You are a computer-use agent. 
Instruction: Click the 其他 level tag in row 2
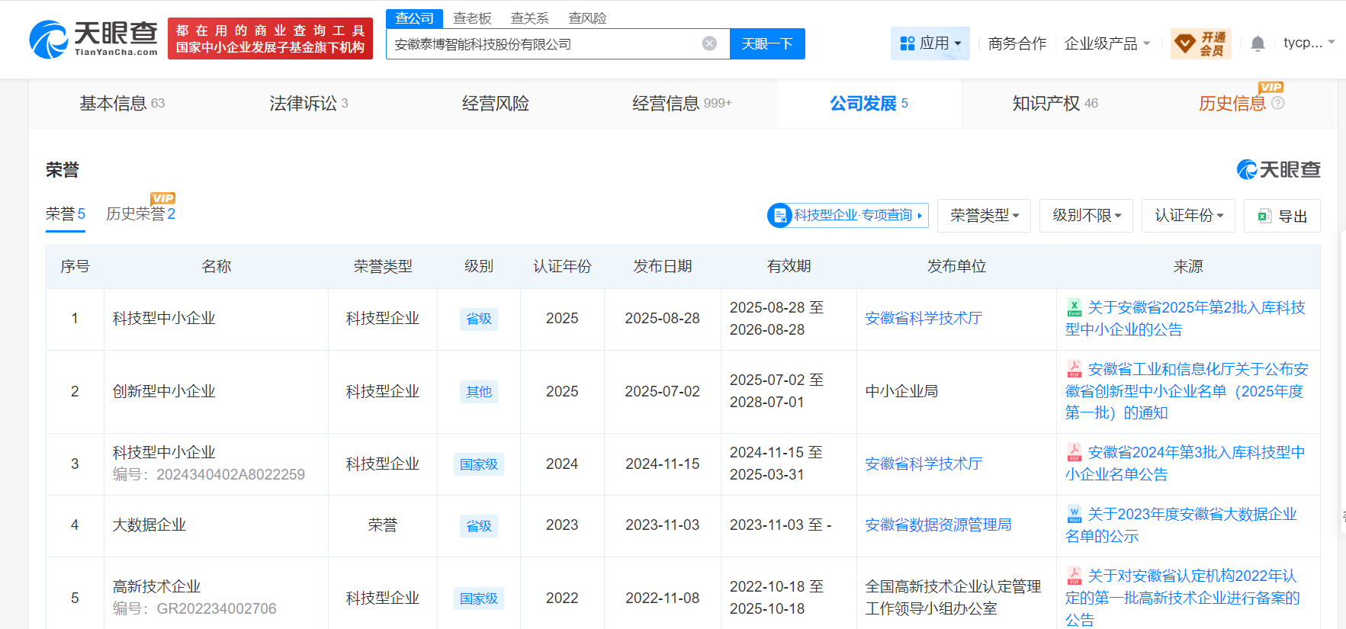pos(479,392)
